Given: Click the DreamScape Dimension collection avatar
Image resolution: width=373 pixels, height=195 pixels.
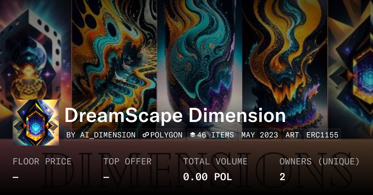Looking at the screenshot, I should 36,123.
